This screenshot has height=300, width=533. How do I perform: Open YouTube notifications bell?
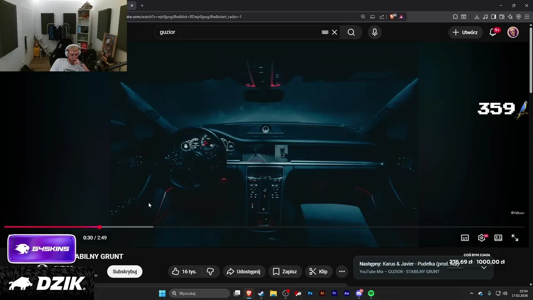[493, 32]
